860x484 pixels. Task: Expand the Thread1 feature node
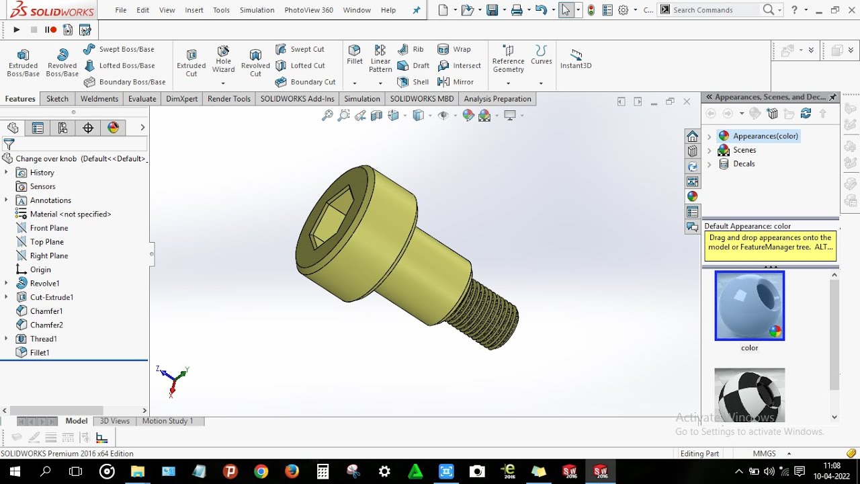tap(6, 339)
